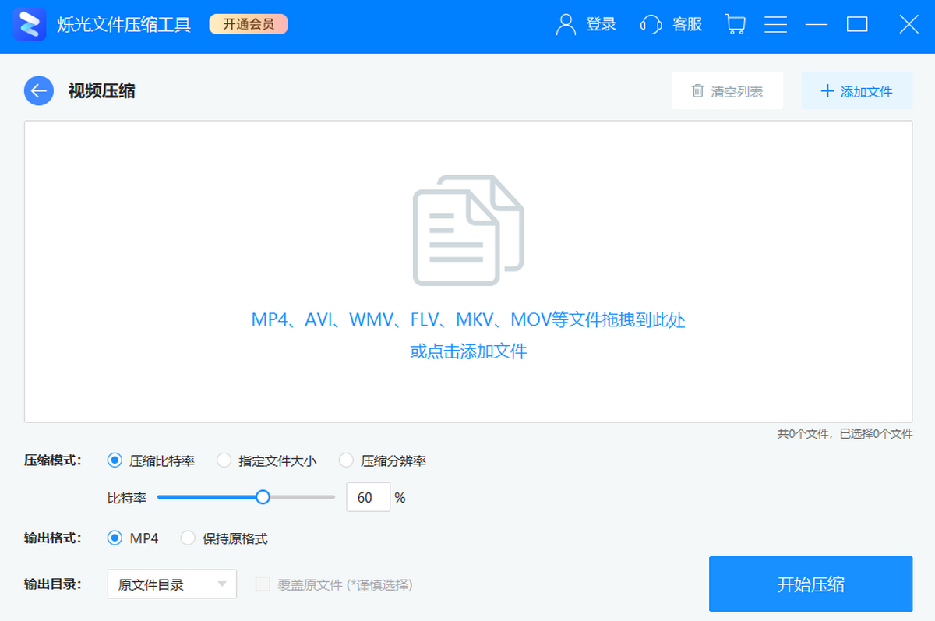This screenshot has height=621, width=935.
Task: Open 客服 customer support
Action: tap(687, 24)
